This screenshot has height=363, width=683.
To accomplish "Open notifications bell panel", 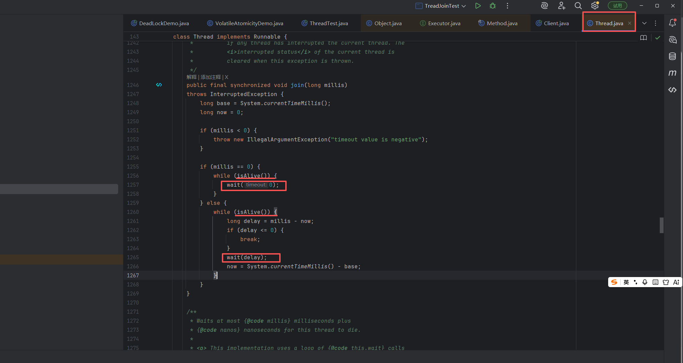I will click(673, 22).
